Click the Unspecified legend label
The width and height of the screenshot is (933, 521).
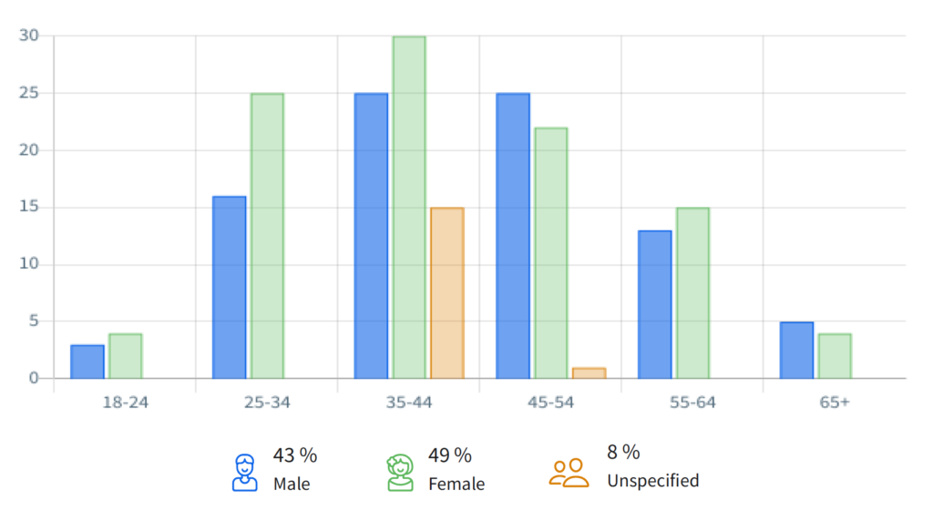click(x=652, y=480)
